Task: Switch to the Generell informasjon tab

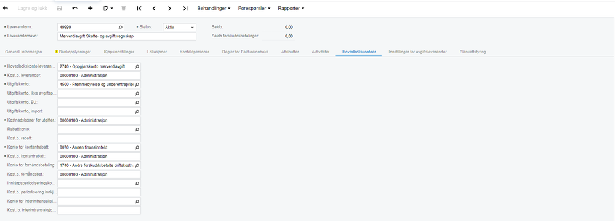Action: [23, 52]
